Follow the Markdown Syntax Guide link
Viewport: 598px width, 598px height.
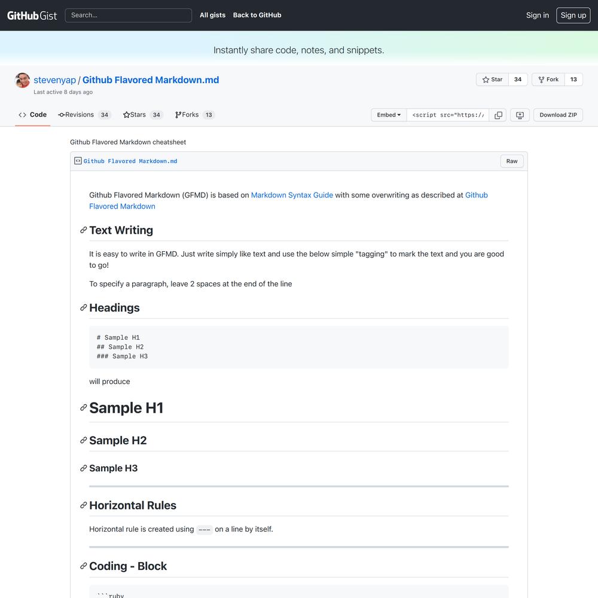(292, 195)
